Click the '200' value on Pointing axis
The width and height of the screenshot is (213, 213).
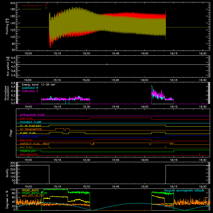[13, 3]
